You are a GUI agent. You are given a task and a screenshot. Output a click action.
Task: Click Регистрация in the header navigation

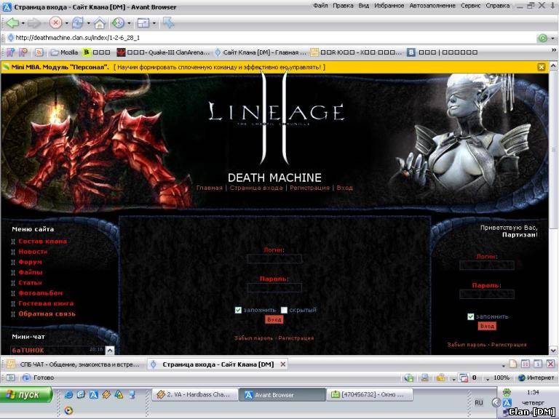click(309, 188)
